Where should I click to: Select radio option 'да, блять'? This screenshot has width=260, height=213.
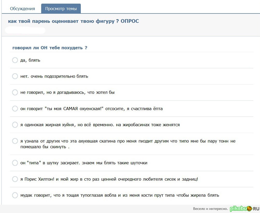coord(15,60)
